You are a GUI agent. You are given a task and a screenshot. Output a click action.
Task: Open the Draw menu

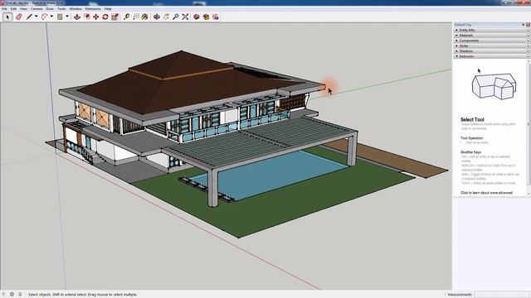coord(50,9)
